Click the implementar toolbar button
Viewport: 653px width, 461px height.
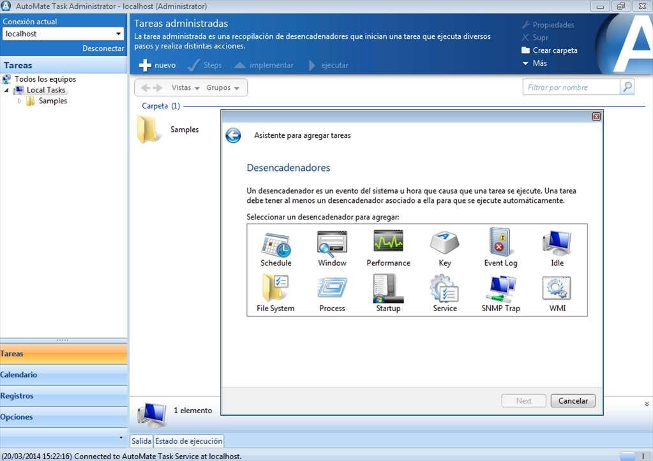click(x=264, y=65)
